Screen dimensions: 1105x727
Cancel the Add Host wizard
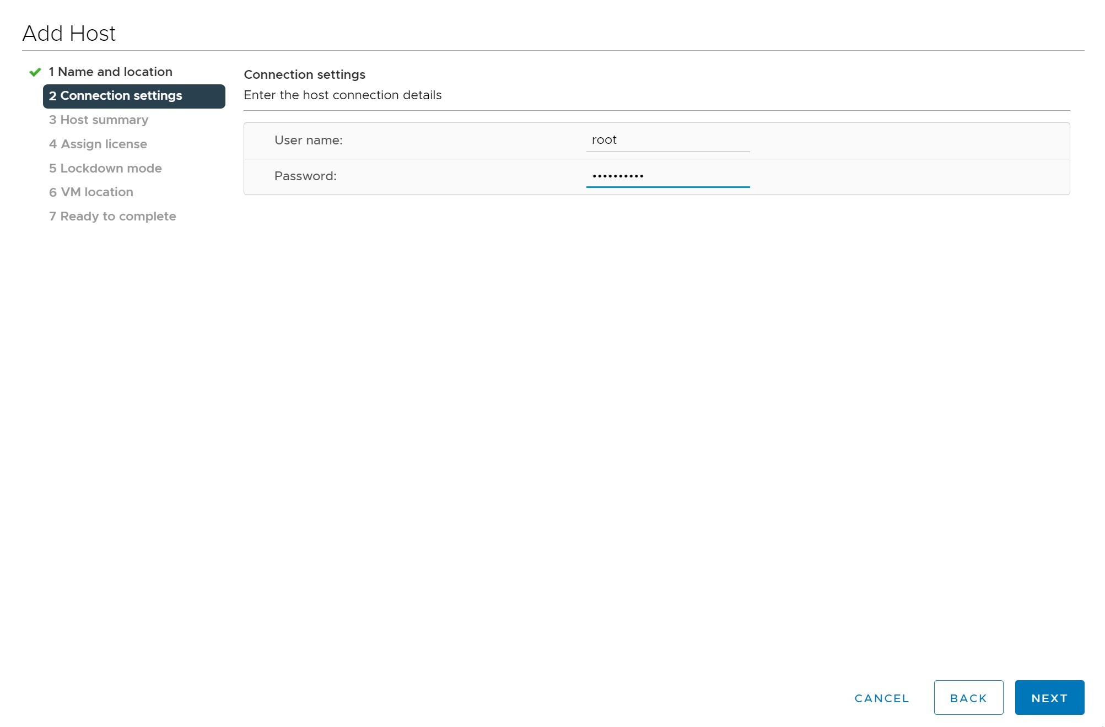[881, 698]
